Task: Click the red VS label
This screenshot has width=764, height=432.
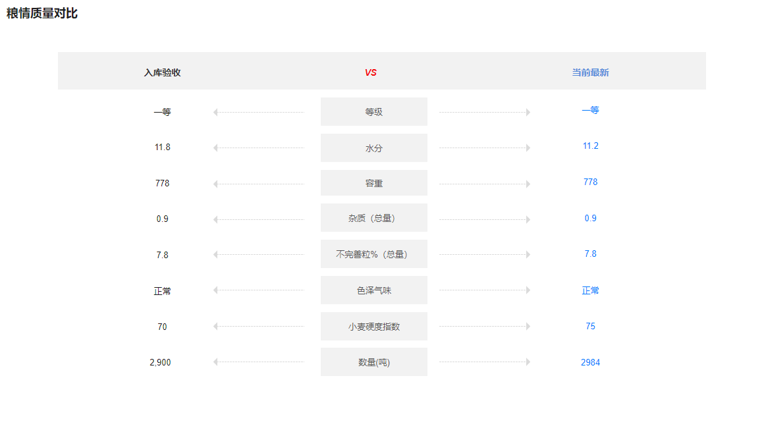Action: (371, 72)
